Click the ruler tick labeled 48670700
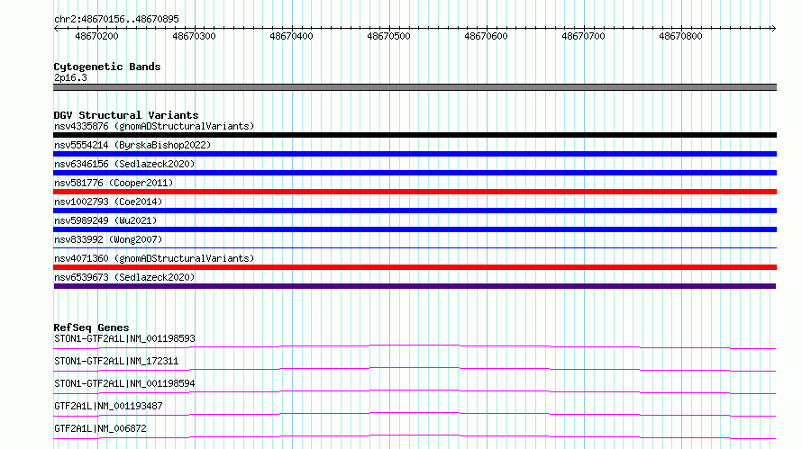Screen dimensions: 802x449 click(x=583, y=36)
